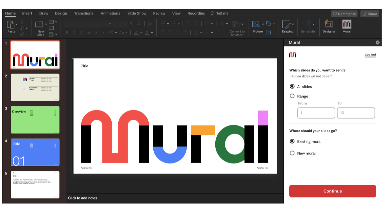Expand the New Slide dropdown arrow
The width and height of the screenshot is (383, 215).
click(x=45, y=24)
